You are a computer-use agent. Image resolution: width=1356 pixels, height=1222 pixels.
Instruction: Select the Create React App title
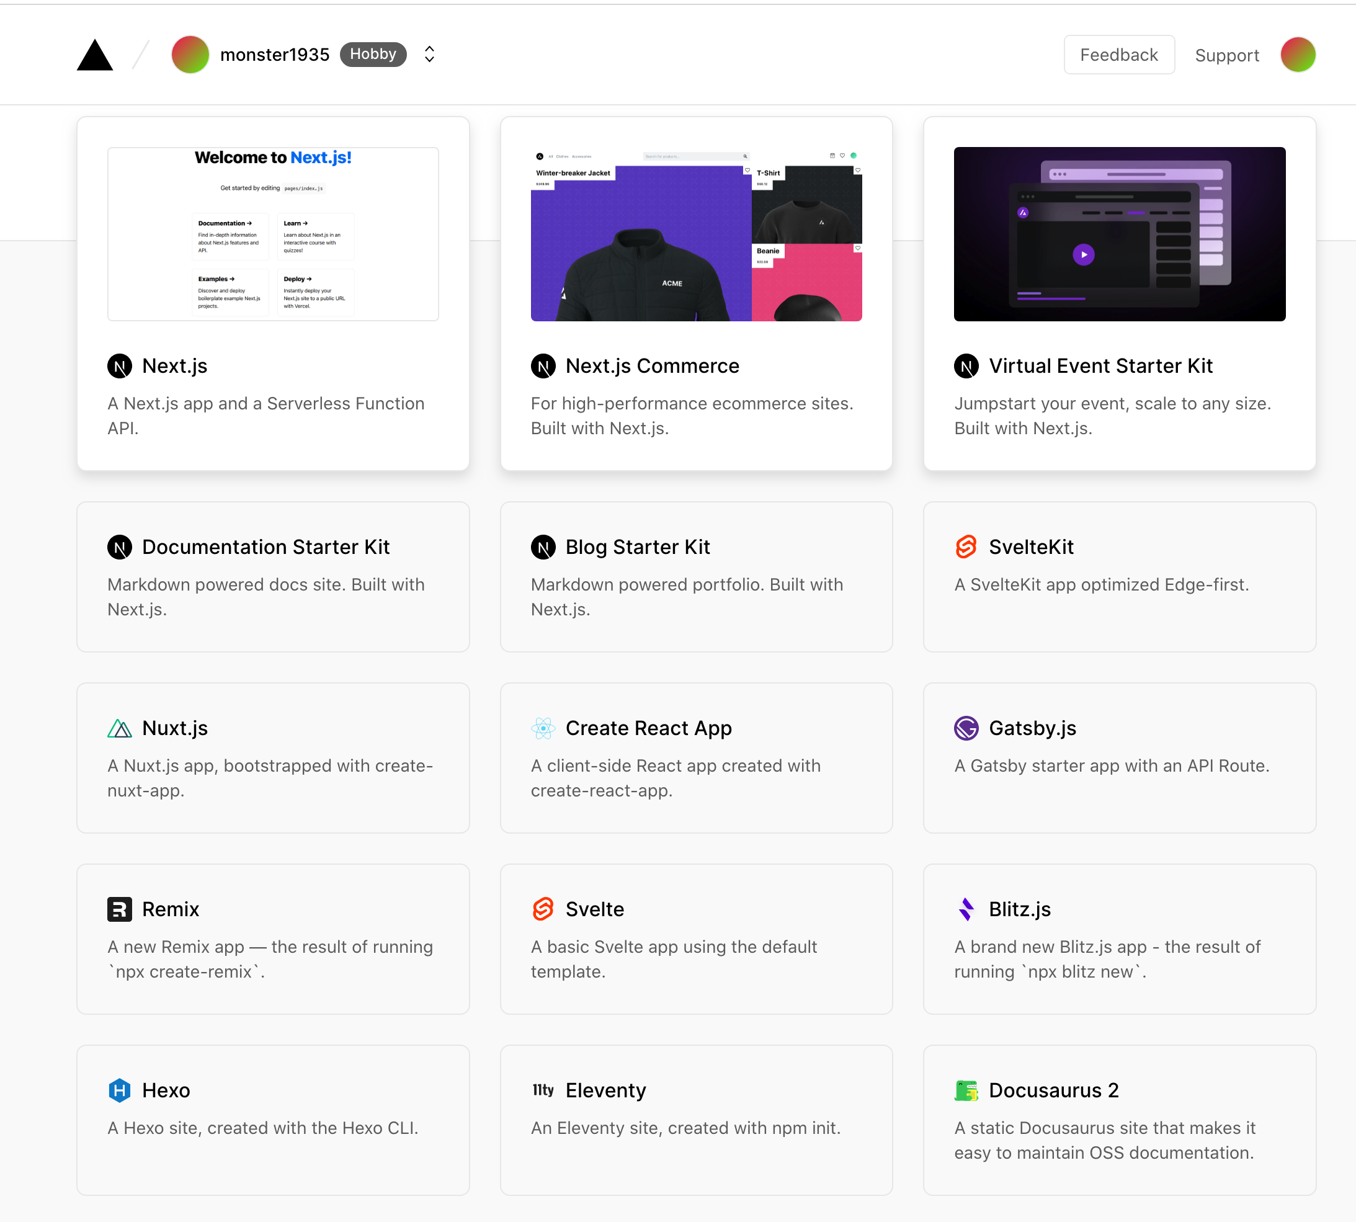pos(648,728)
